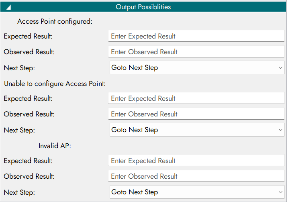288x206 pixels.
Task: Click 'Observed Result:' label in Invalid AP section
Action: pyautogui.click(x=29, y=176)
